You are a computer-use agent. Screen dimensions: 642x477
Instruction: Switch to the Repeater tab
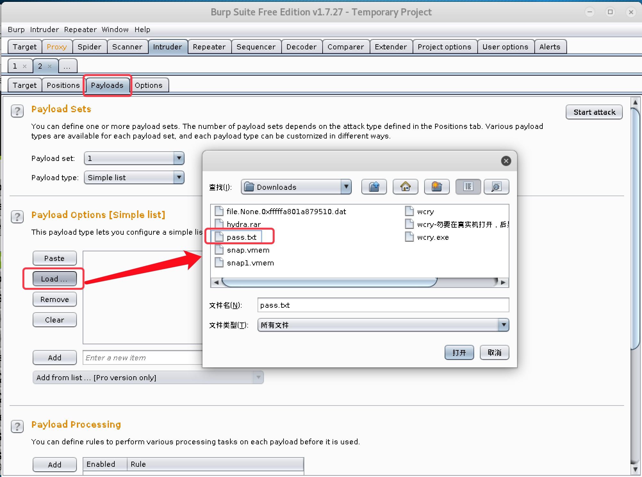209,47
